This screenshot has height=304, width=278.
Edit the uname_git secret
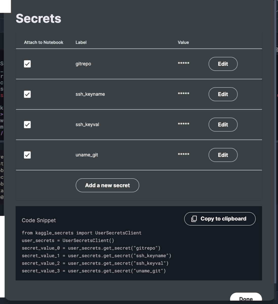click(223, 155)
